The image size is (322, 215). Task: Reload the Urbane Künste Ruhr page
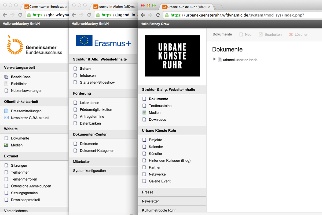pos(158,15)
